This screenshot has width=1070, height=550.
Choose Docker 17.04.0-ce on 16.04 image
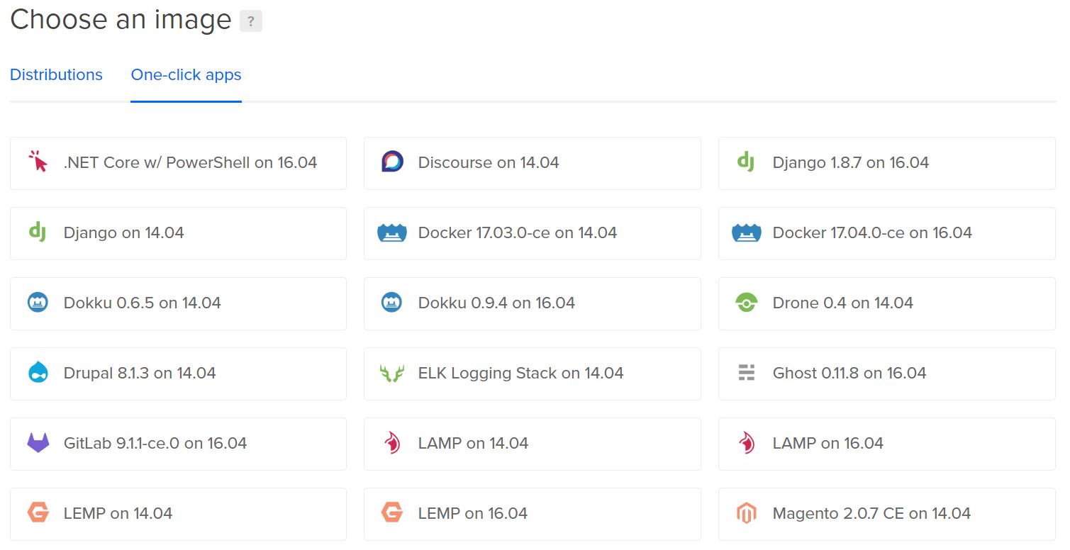click(887, 233)
